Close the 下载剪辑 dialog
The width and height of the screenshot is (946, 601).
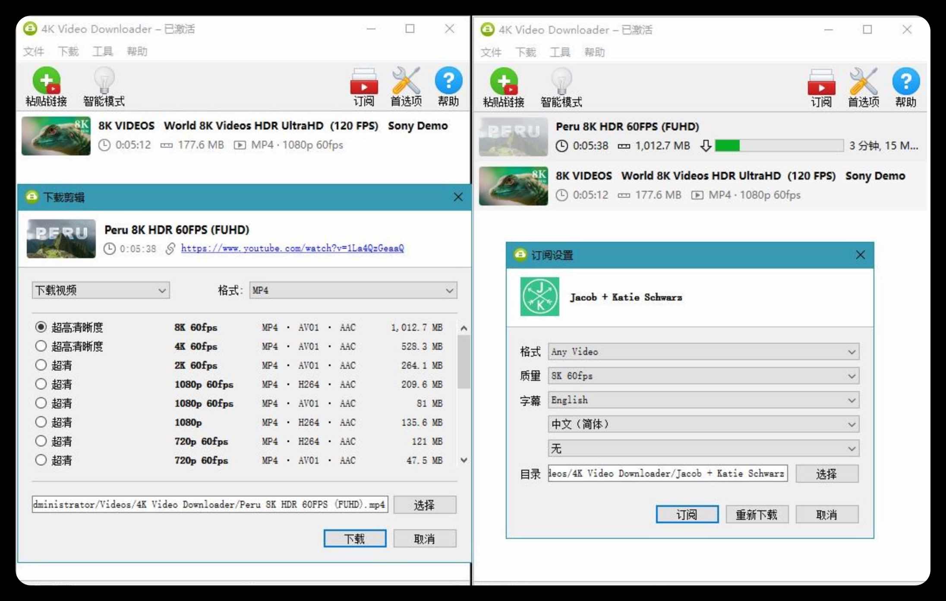(x=458, y=197)
